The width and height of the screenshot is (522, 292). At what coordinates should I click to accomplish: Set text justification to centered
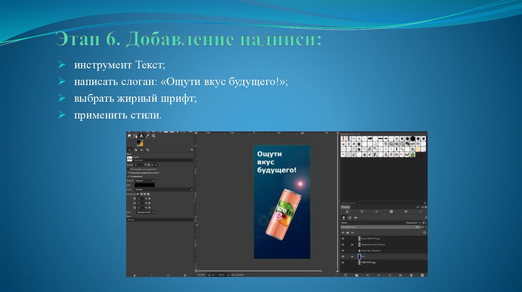coord(145,194)
